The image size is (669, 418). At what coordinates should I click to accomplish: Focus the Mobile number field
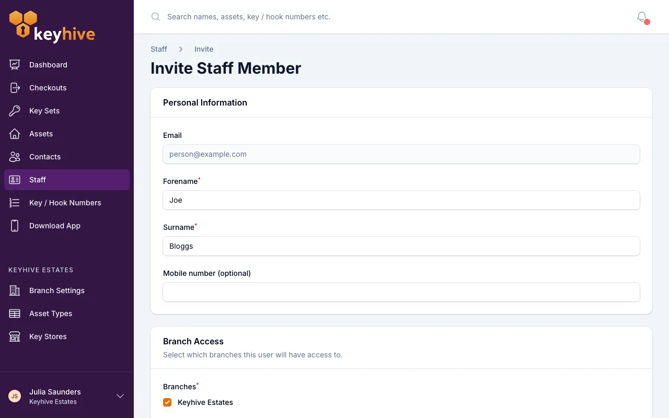tap(401, 292)
